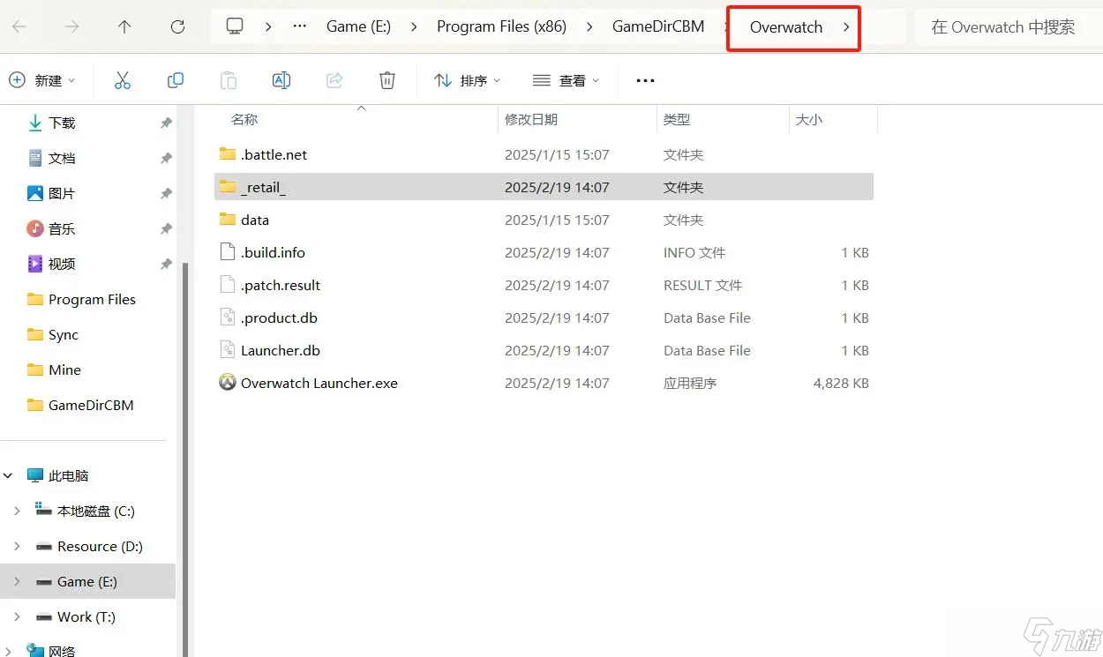1103x657 pixels.
Task: Select the _retail_ folder in the list
Action: pyautogui.click(x=264, y=187)
